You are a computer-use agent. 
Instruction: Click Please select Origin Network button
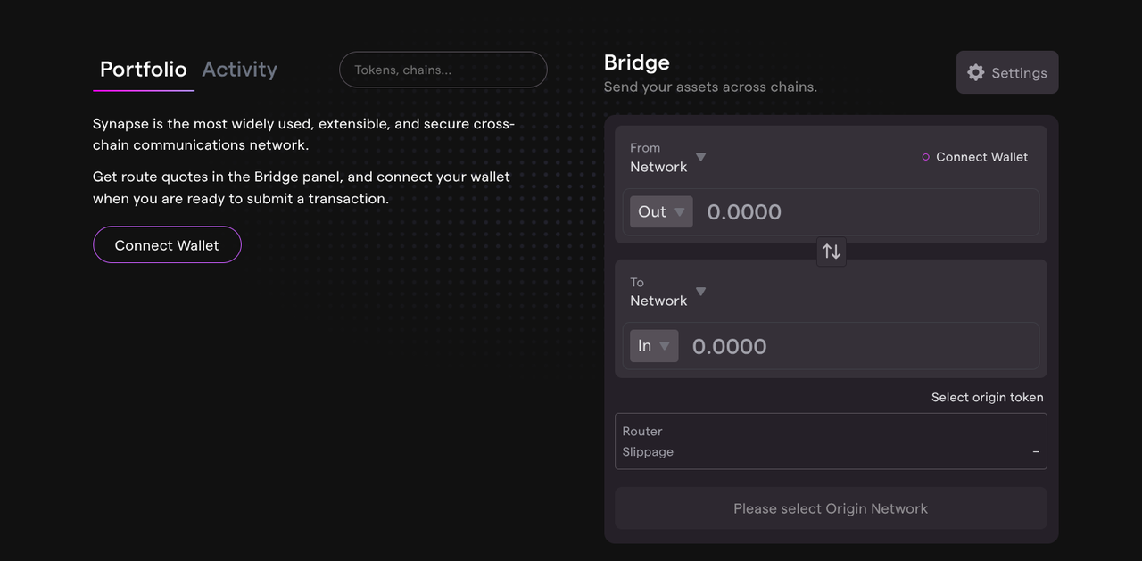[831, 508]
